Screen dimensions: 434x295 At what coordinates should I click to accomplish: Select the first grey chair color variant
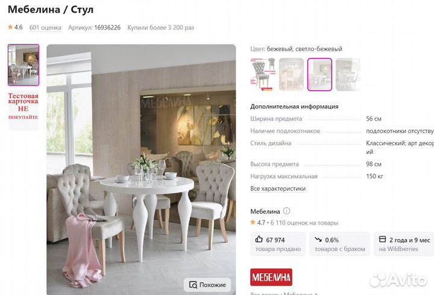click(263, 75)
